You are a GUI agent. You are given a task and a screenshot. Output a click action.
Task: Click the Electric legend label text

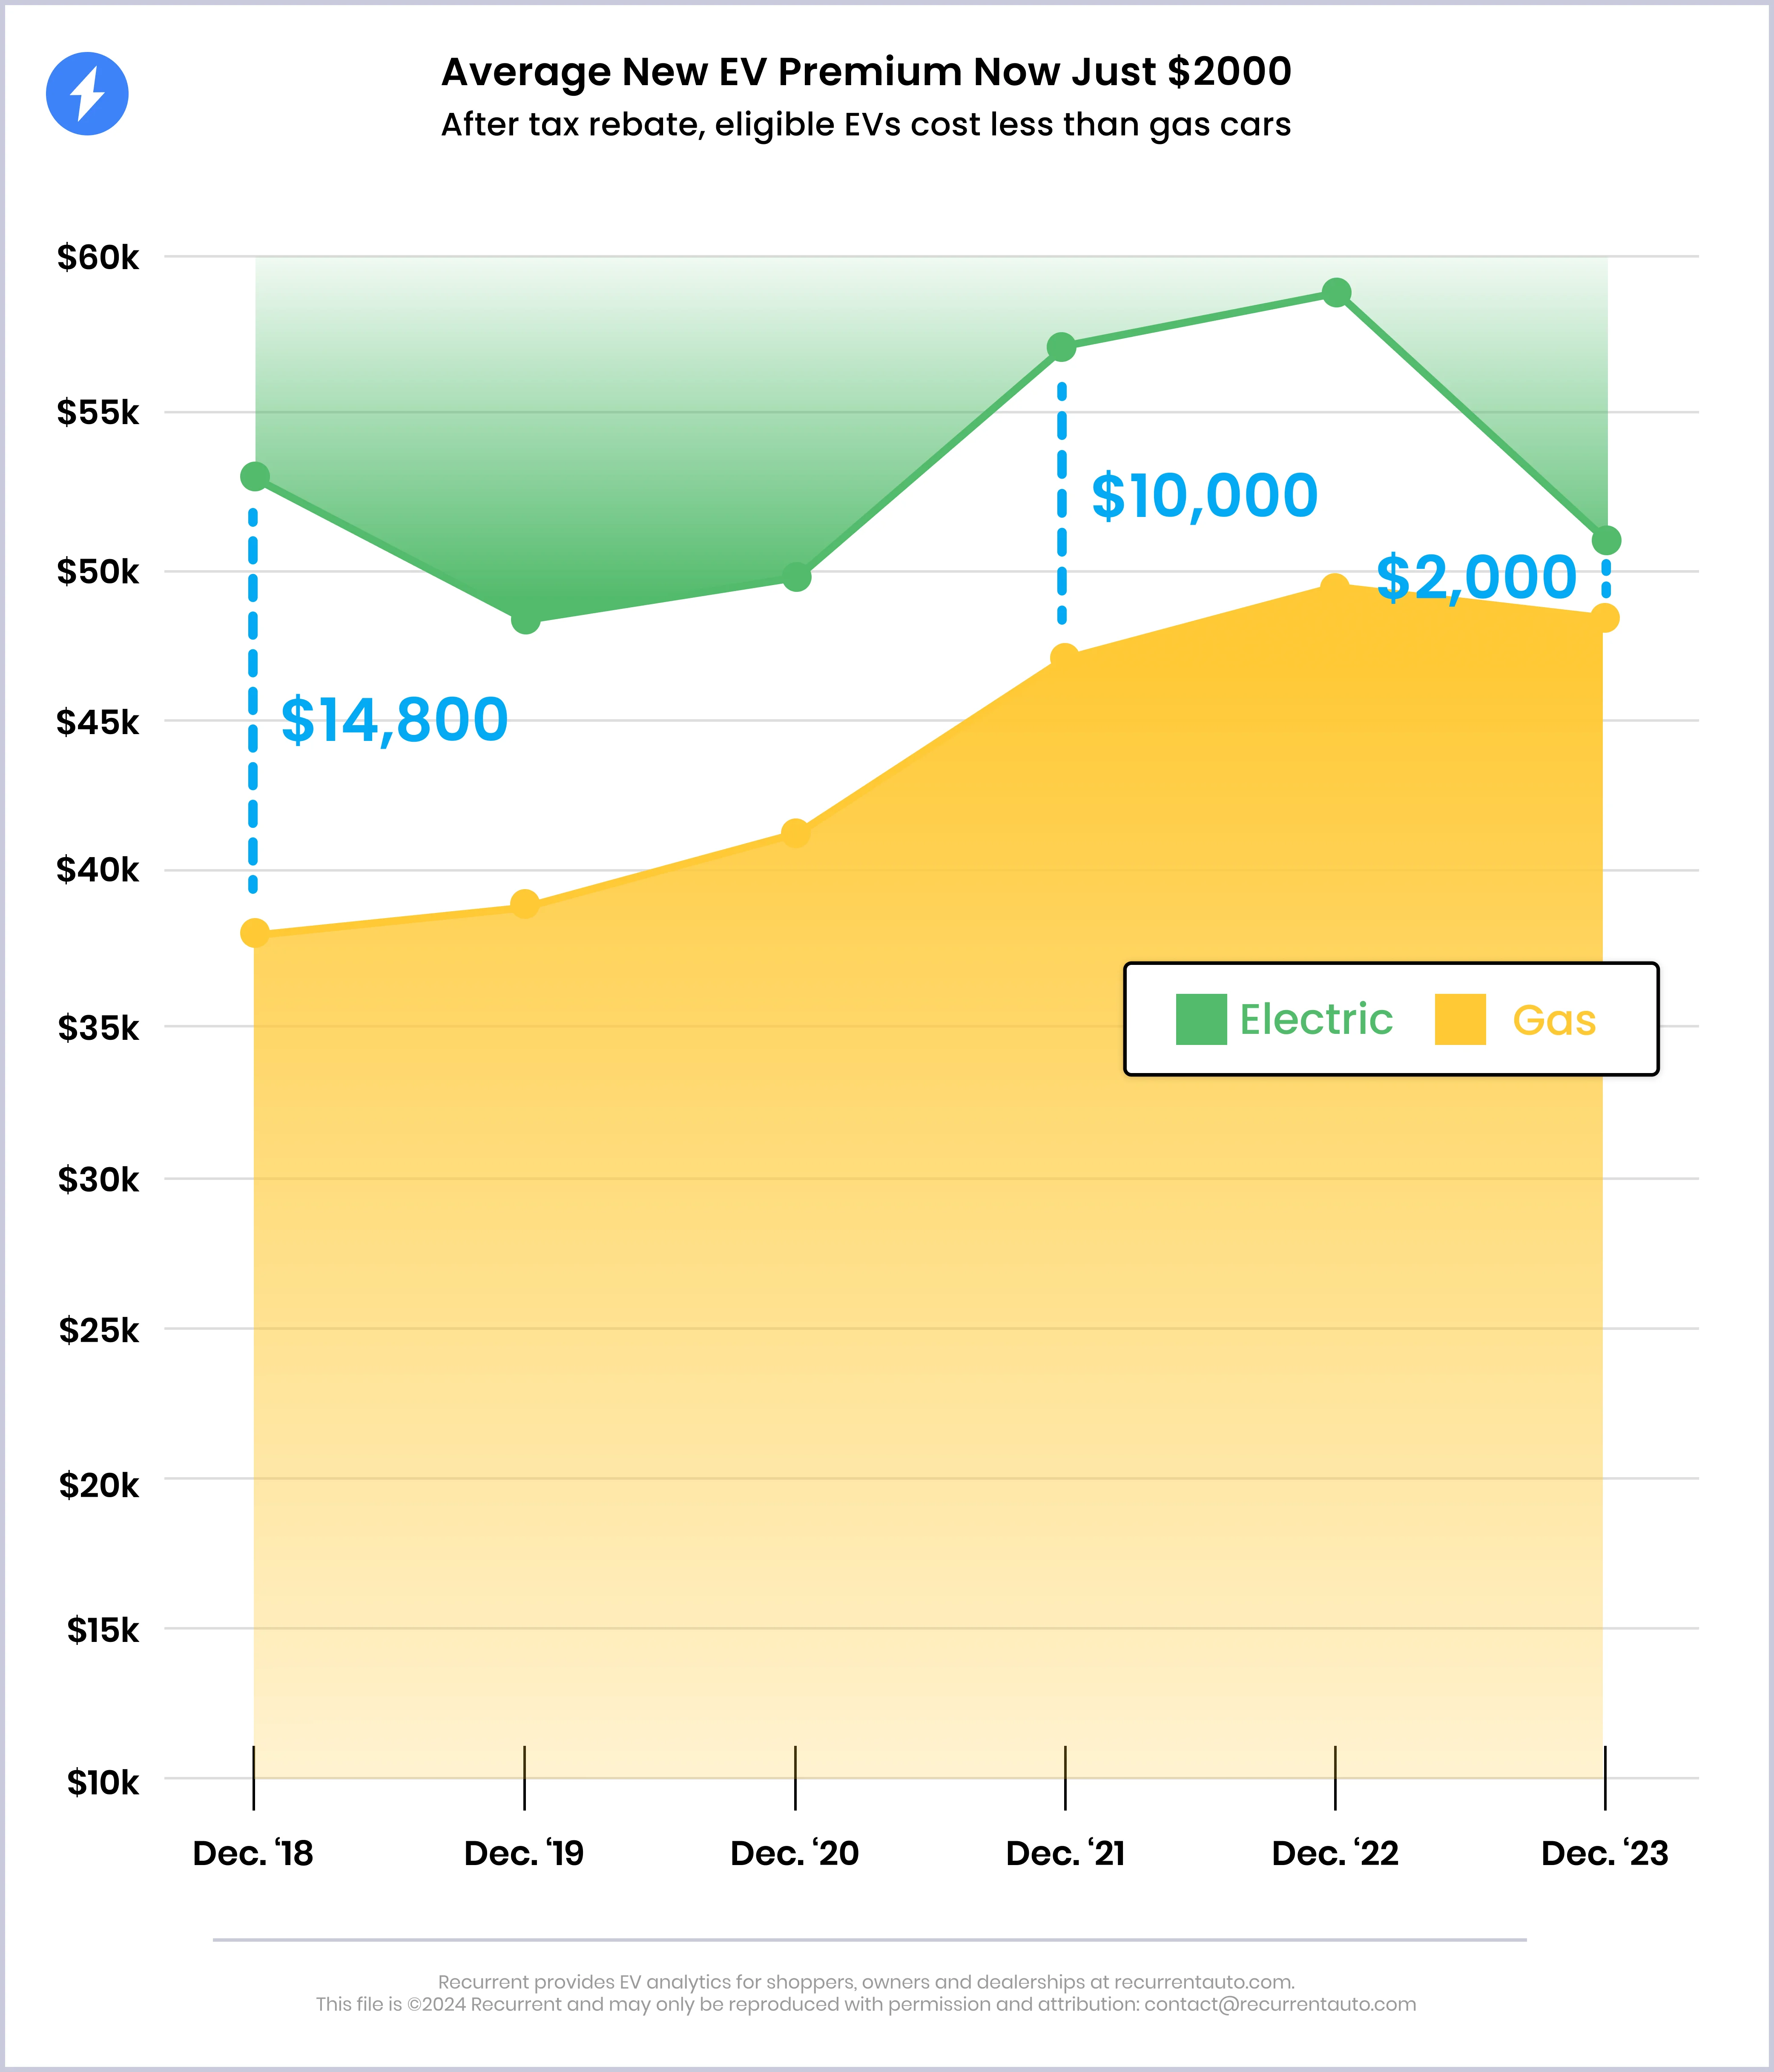1316,1019
